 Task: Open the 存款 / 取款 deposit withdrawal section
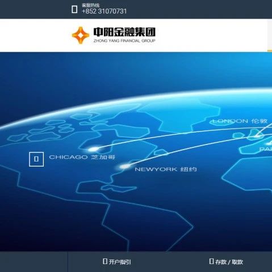(229, 262)
